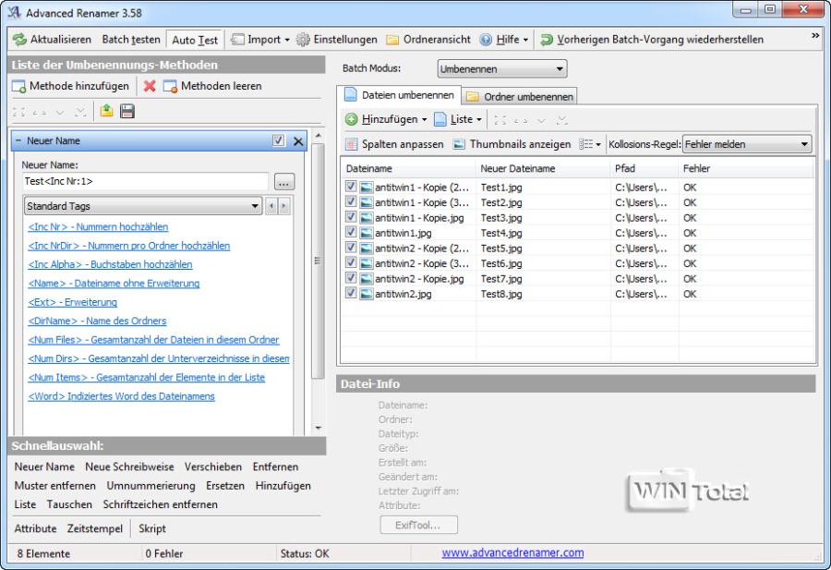This screenshot has width=831, height=570.
Task: Open www.advancedrenamer.com link
Action: [512, 552]
